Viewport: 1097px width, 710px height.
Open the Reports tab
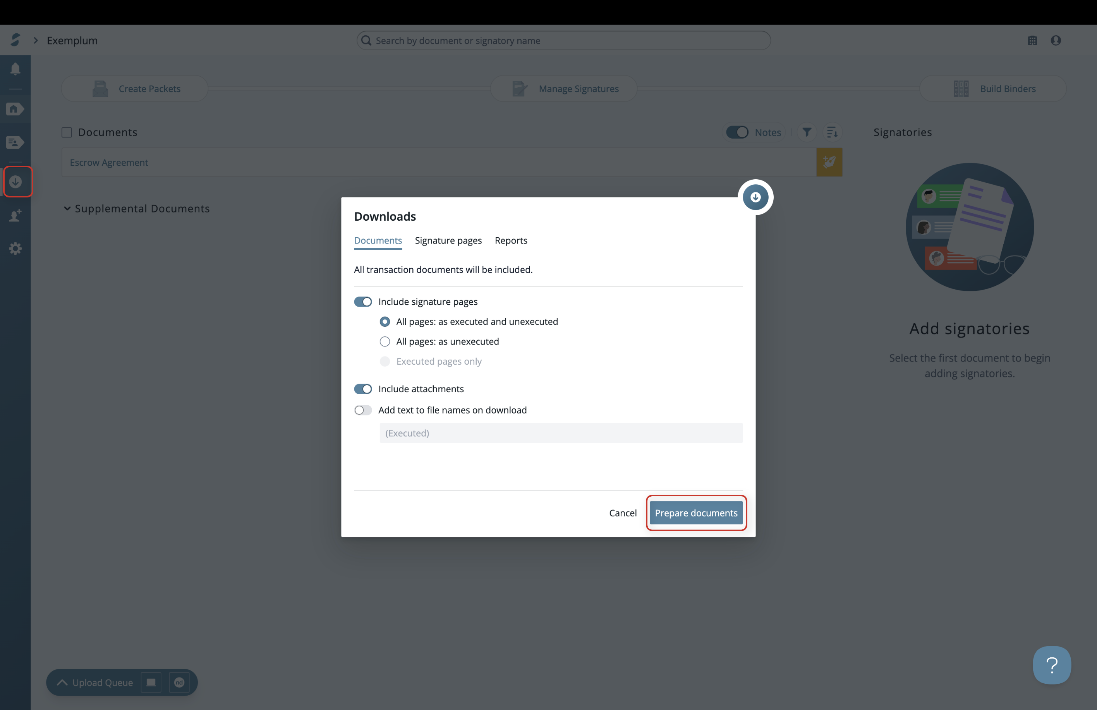coord(511,240)
